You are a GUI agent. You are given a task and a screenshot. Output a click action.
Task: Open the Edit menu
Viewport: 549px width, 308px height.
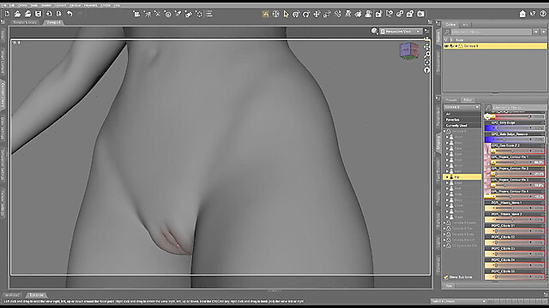tap(12, 6)
